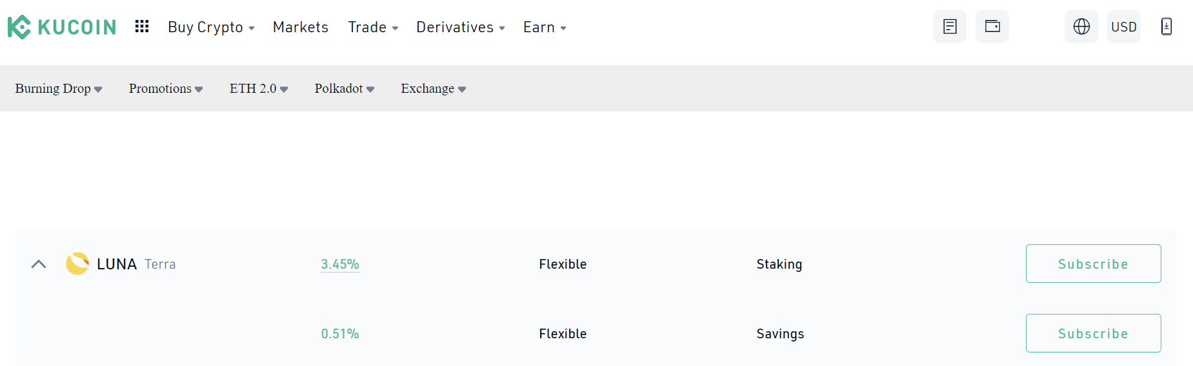Open the Promotions submenu

[x=166, y=89]
